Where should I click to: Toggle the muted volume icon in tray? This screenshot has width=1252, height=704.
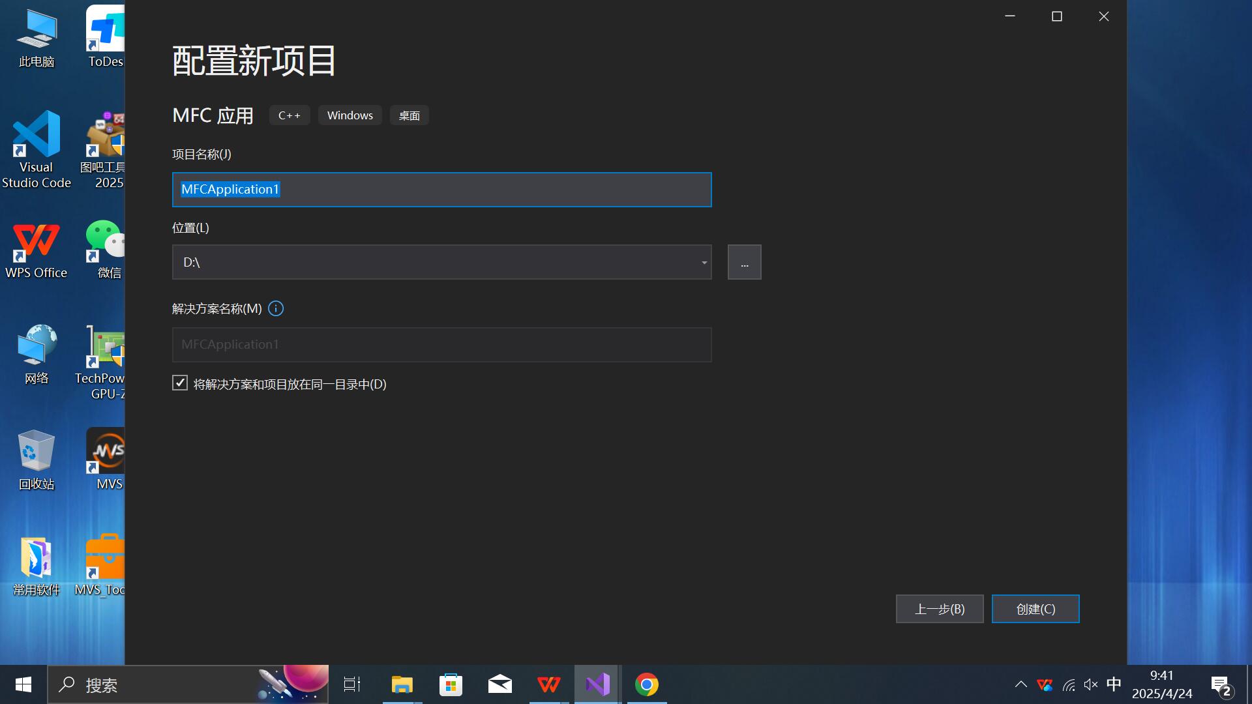[1090, 684]
